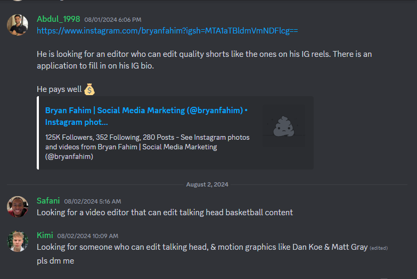This screenshot has height=279, width=417.
Task: Open the instagram.com/bryanfahim URL
Action: point(167,31)
